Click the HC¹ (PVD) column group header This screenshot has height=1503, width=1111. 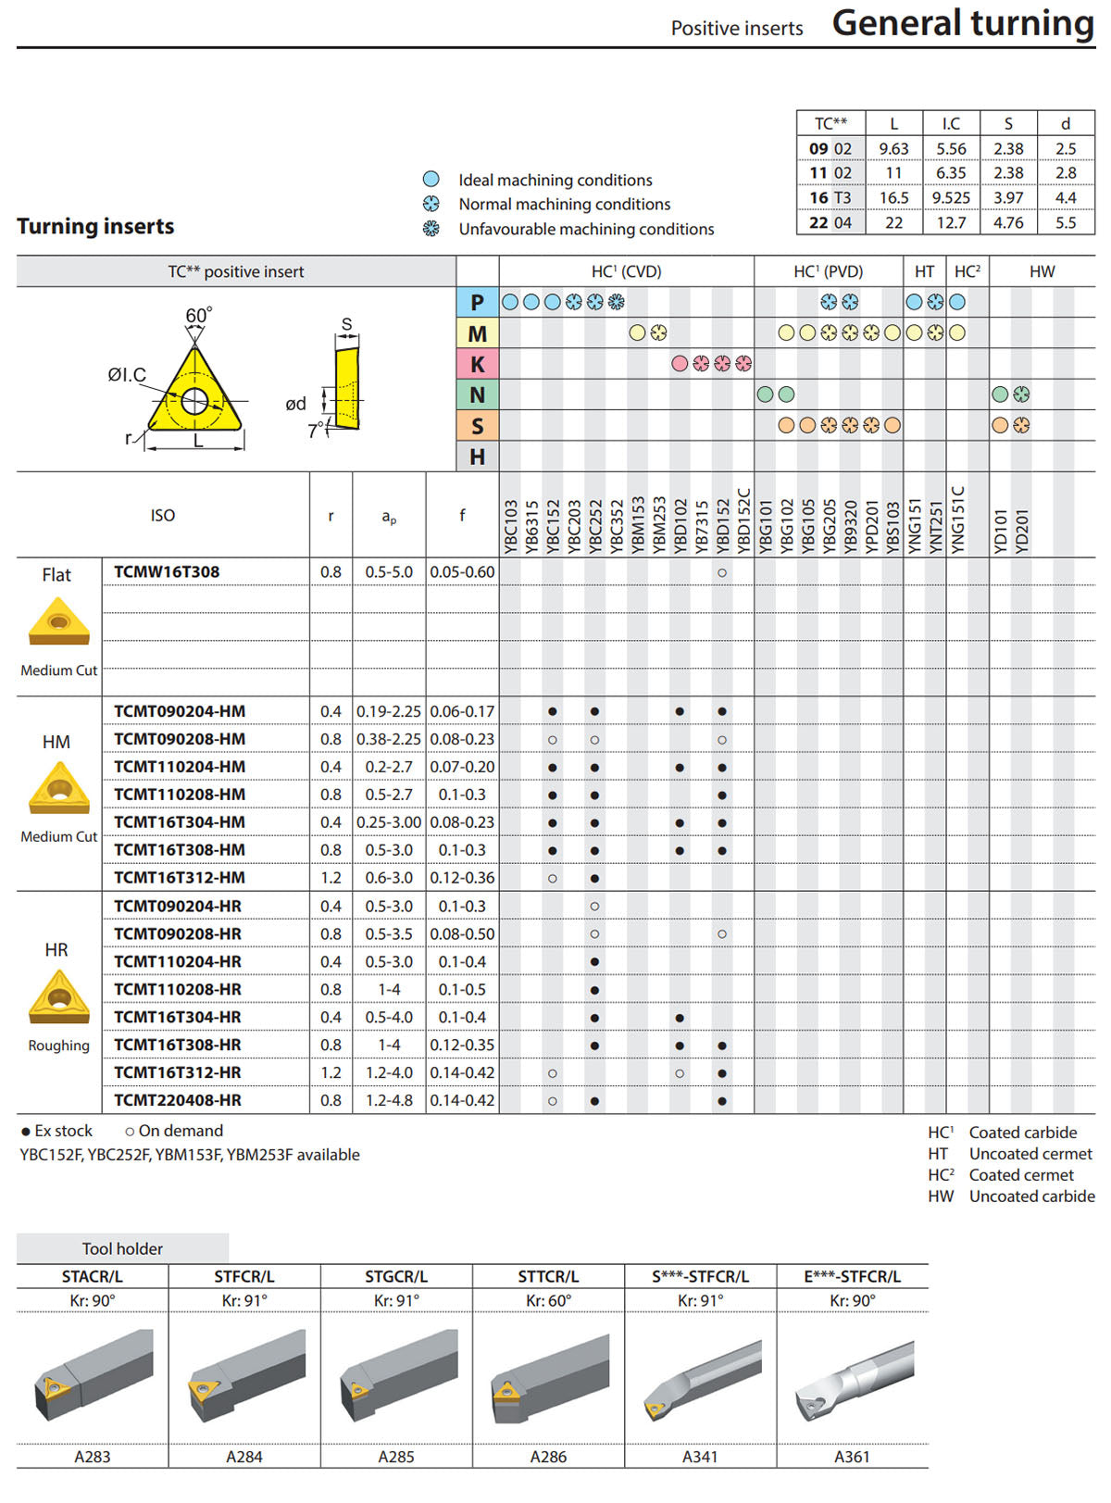(829, 271)
